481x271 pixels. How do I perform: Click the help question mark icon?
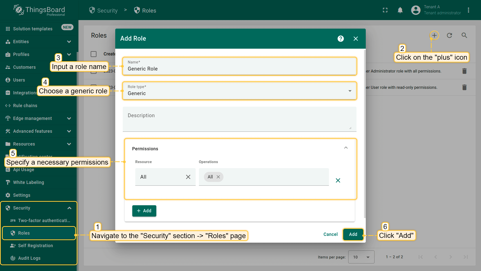340,39
